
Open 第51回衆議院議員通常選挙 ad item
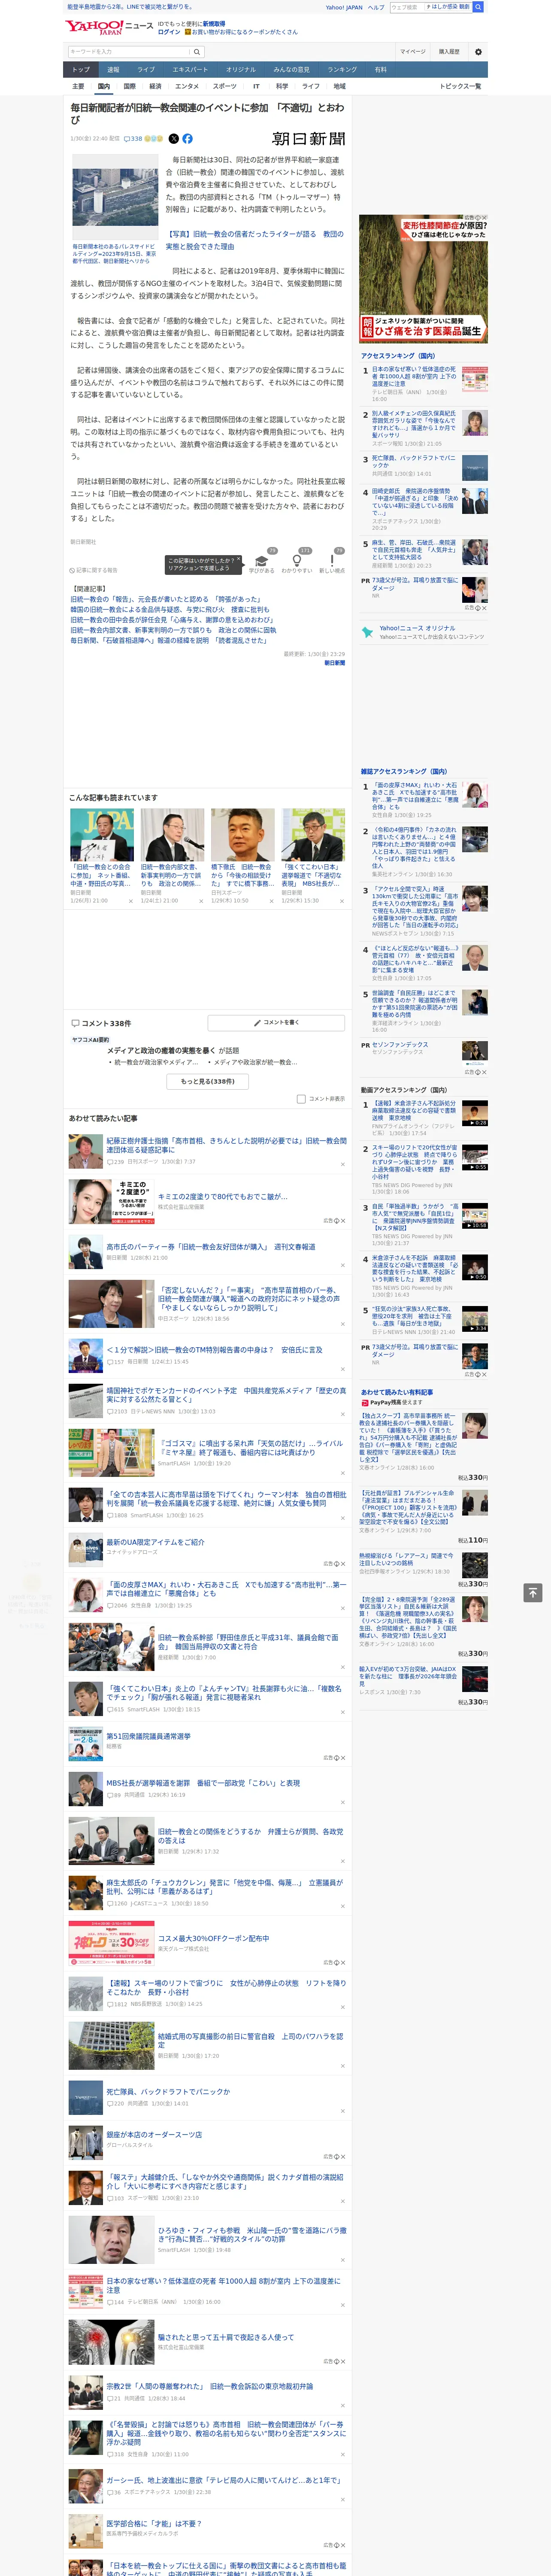pyautogui.click(x=148, y=1736)
